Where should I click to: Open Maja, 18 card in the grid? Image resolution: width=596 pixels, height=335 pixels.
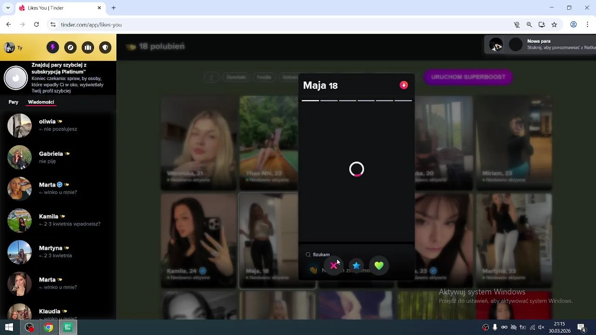click(269, 241)
